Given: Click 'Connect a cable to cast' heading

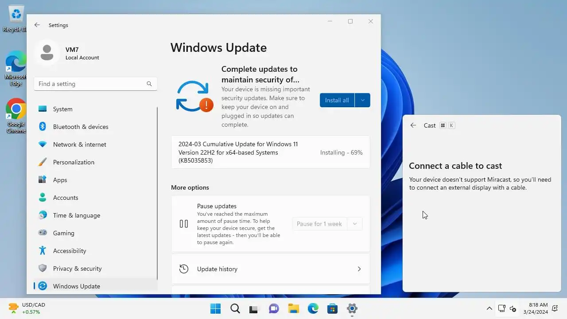Looking at the screenshot, I should (455, 166).
